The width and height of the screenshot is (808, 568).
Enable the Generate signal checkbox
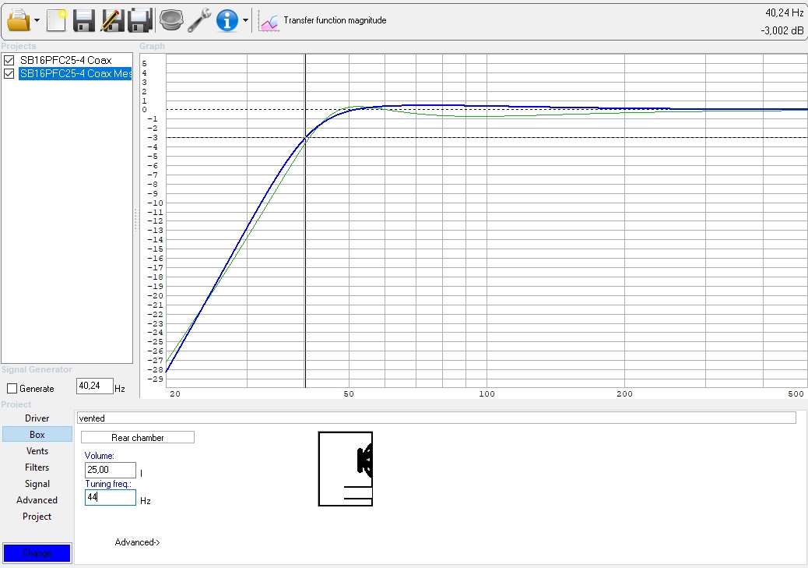(x=12, y=388)
